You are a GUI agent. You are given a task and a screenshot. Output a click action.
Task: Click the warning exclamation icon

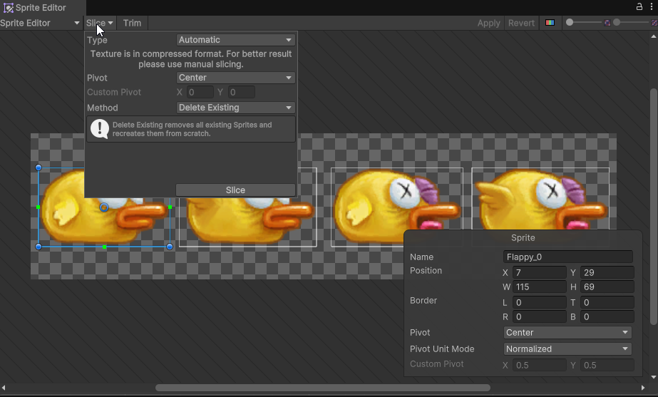[x=100, y=129]
